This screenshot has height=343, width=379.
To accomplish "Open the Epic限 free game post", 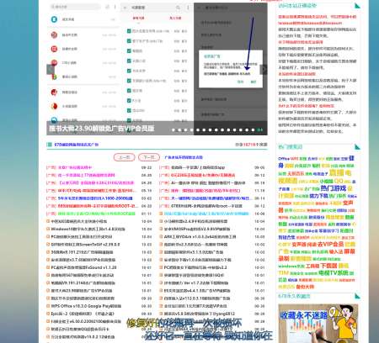I will pos(83,314).
